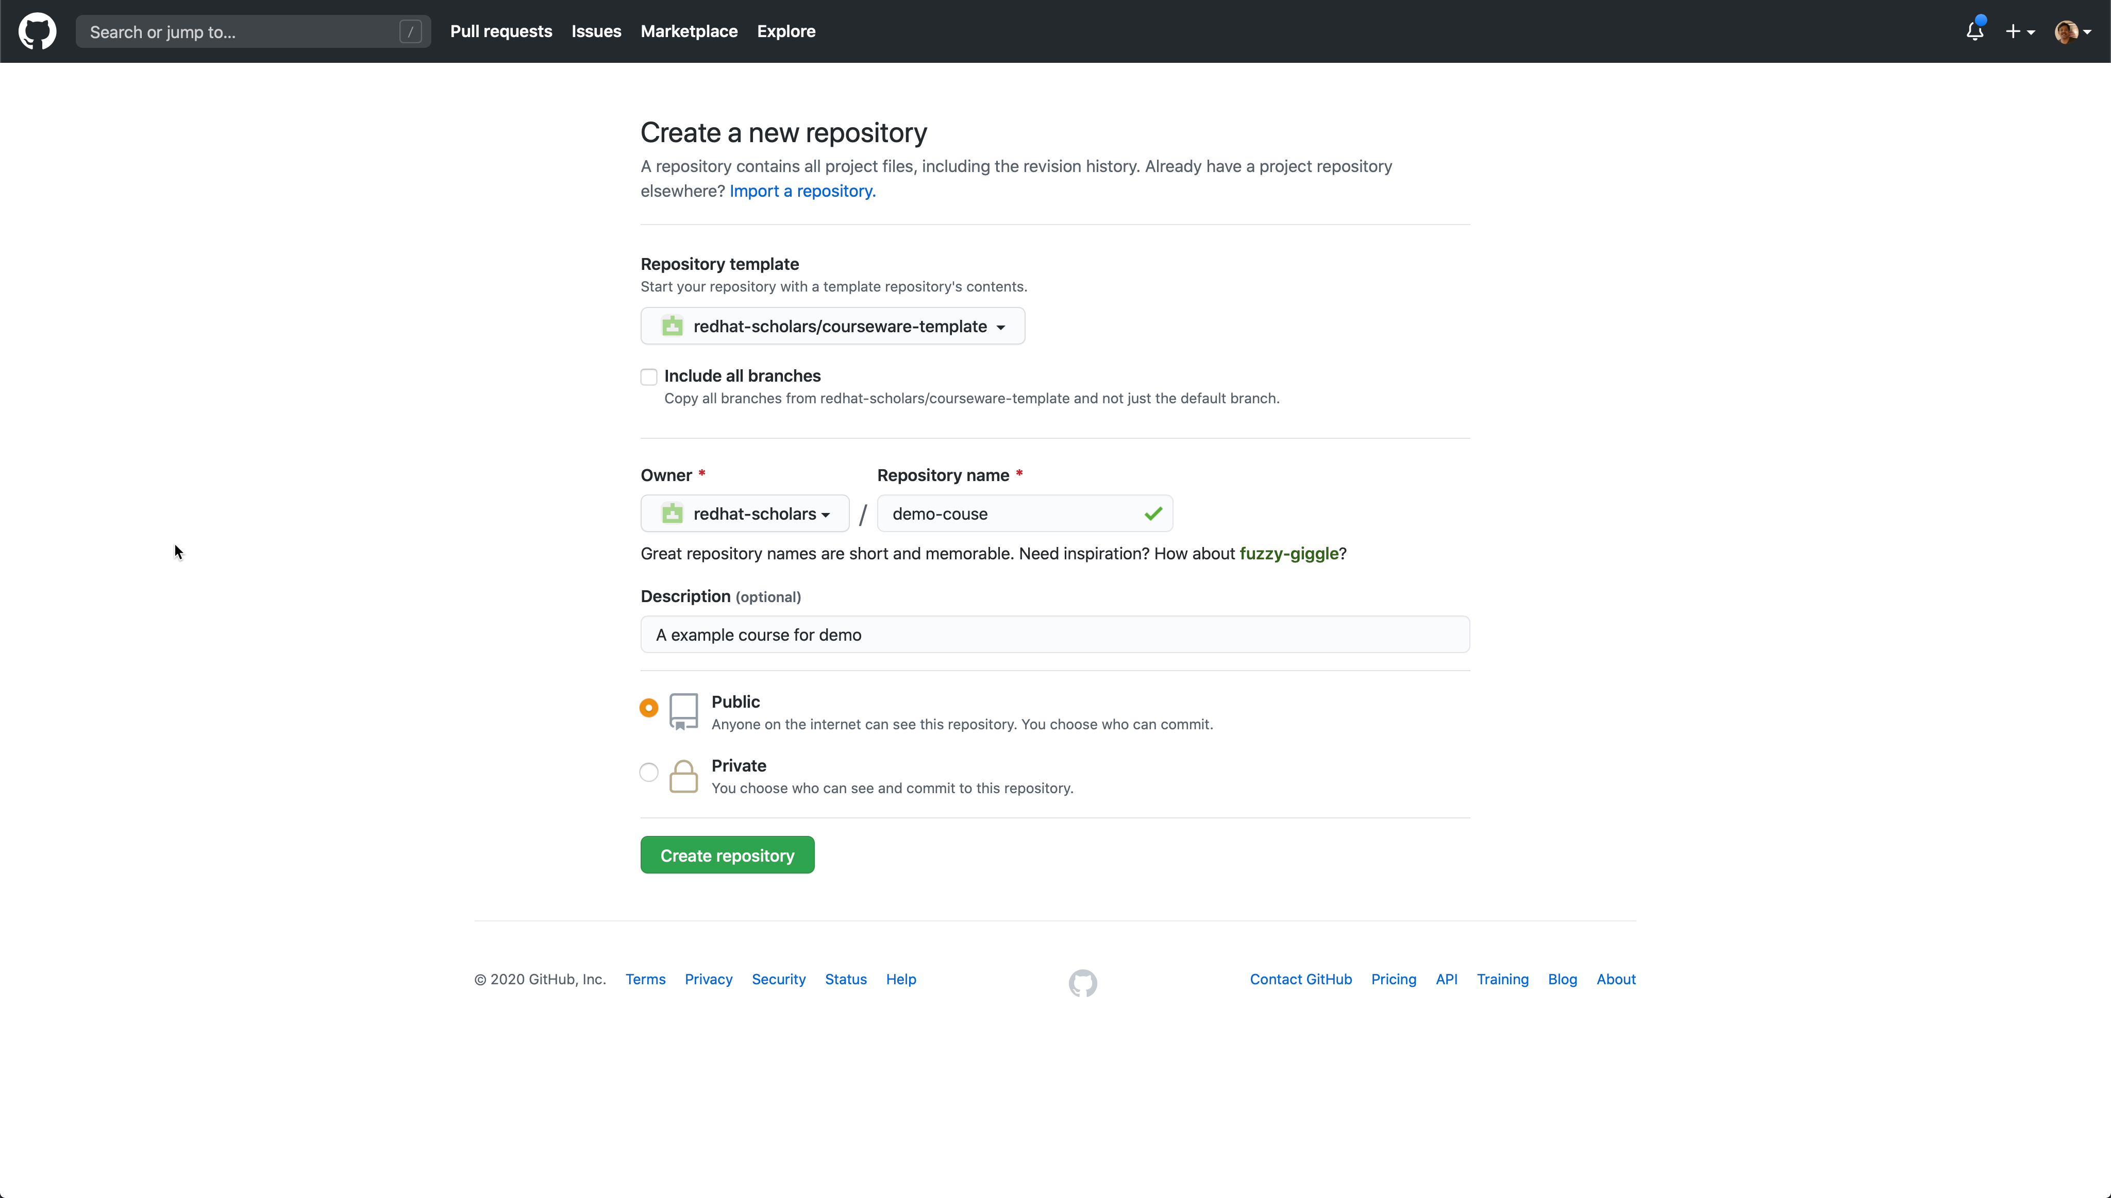Open Pull requests menu item
The height and width of the screenshot is (1198, 2111).
tap(500, 30)
